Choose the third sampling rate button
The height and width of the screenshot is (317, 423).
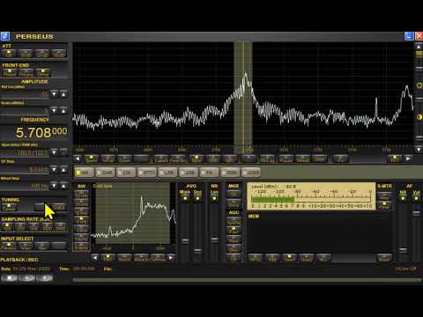[x=33, y=226]
